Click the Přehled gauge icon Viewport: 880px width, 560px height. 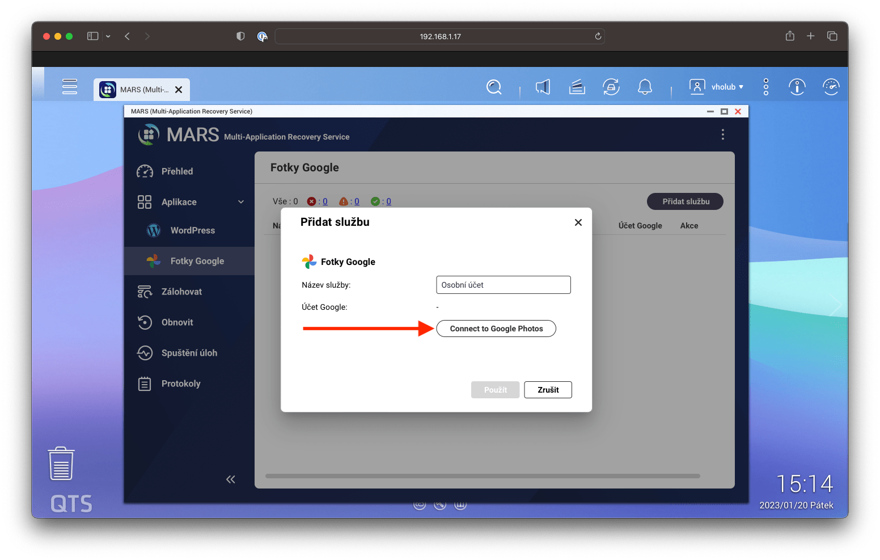(x=145, y=171)
